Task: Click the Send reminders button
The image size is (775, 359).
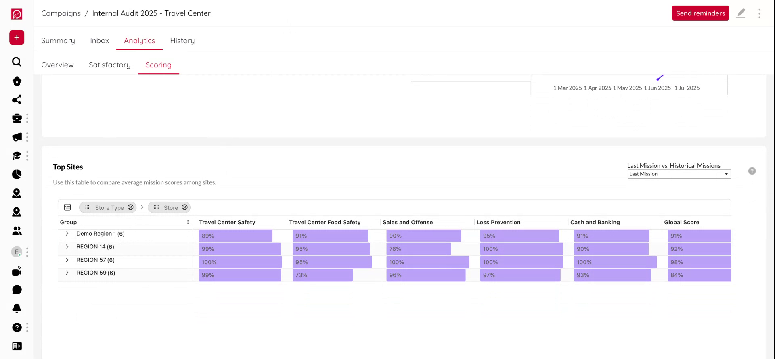Action: [x=700, y=13]
